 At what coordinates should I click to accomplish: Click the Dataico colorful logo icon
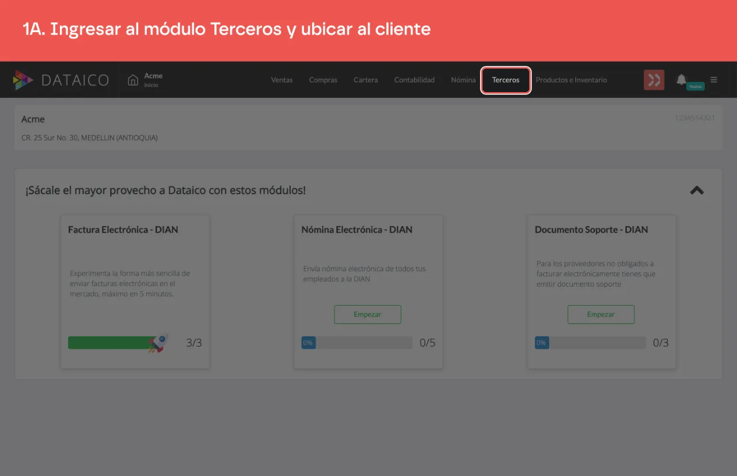point(23,80)
